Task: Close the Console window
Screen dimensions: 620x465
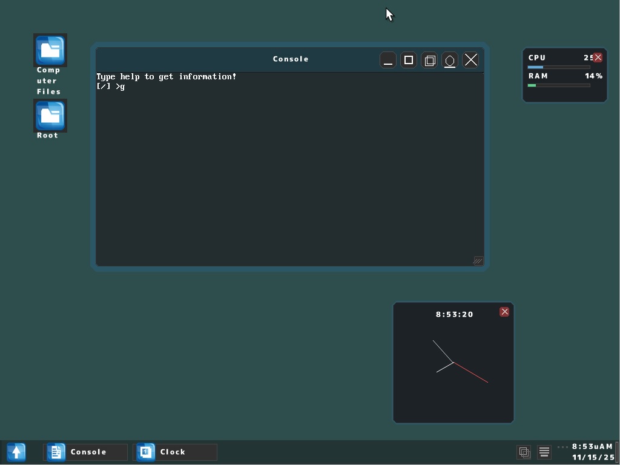Action: (x=471, y=61)
